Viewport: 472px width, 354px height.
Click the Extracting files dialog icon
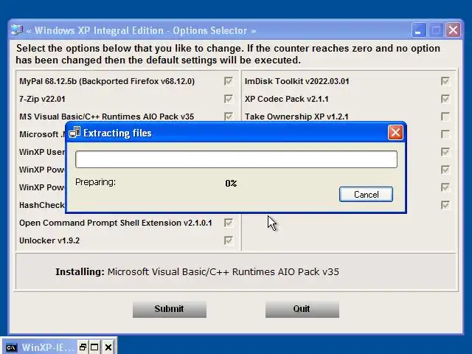pyautogui.click(x=74, y=133)
